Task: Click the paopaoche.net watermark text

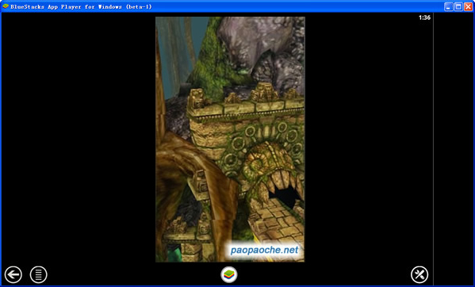Action: (x=264, y=250)
